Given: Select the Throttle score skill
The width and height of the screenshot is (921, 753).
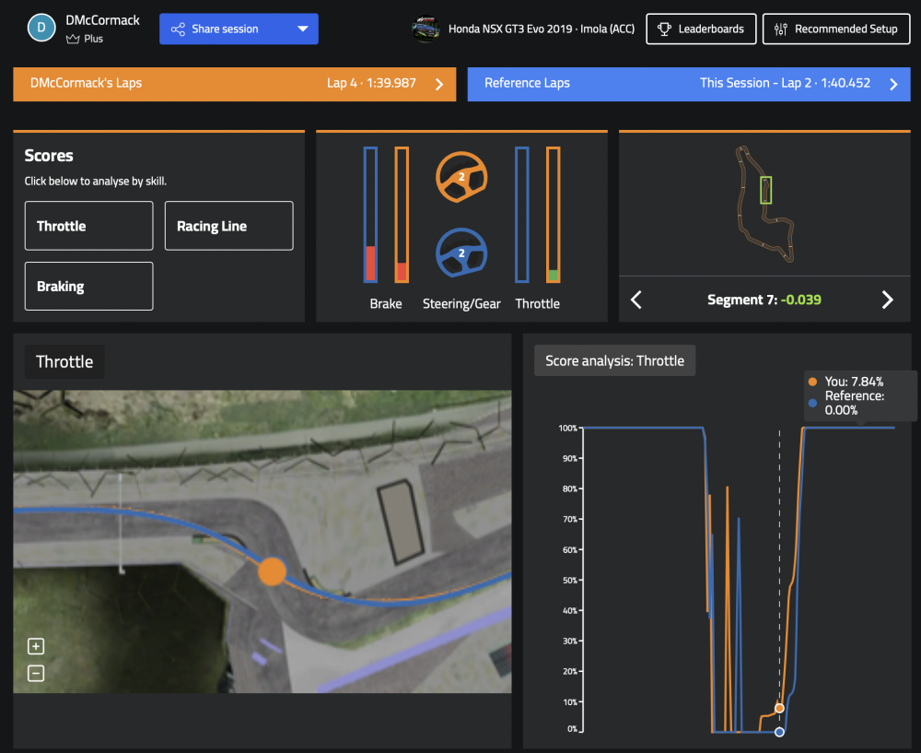Looking at the screenshot, I should click(x=88, y=226).
